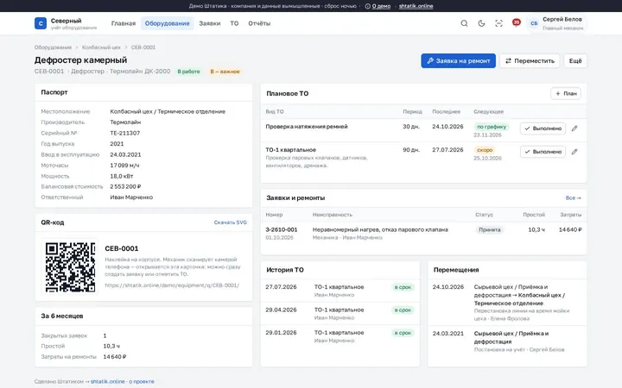Image resolution: width=622 pixels, height=388 pixels.
Task: Click the В – важное badge
Action: tap(225, 72)
